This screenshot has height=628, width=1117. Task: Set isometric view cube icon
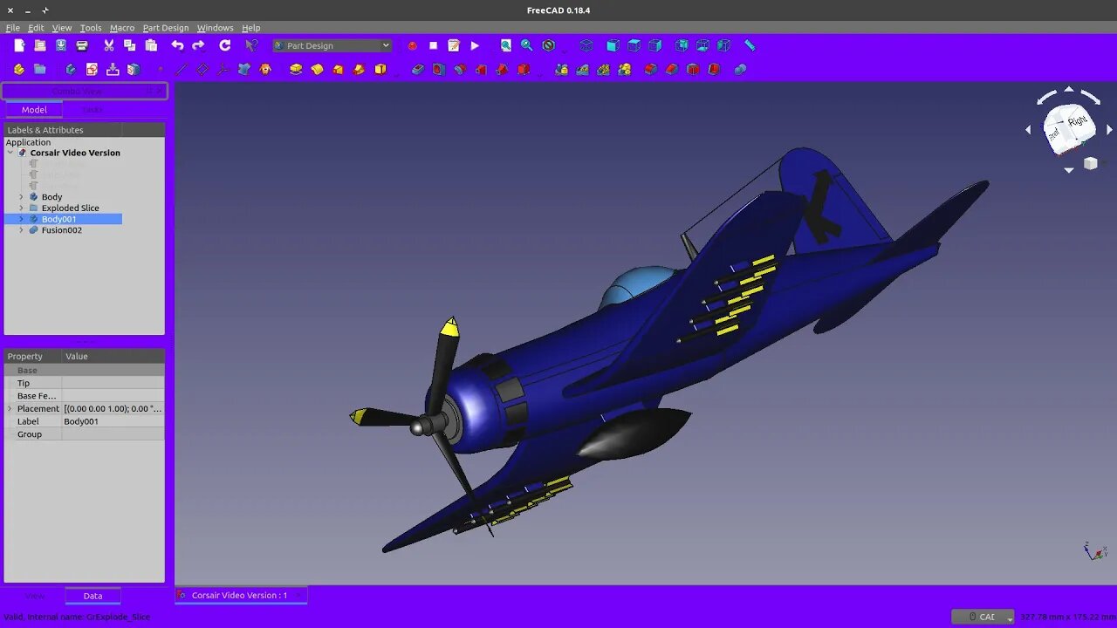586,45
